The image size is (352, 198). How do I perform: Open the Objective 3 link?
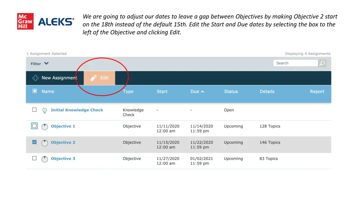pyautogui.click(x=63, y=158)
